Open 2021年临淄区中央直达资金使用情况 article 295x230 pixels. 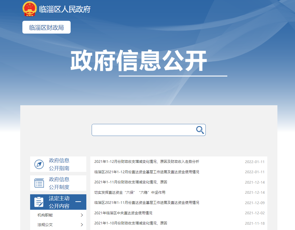coord(123,213)
